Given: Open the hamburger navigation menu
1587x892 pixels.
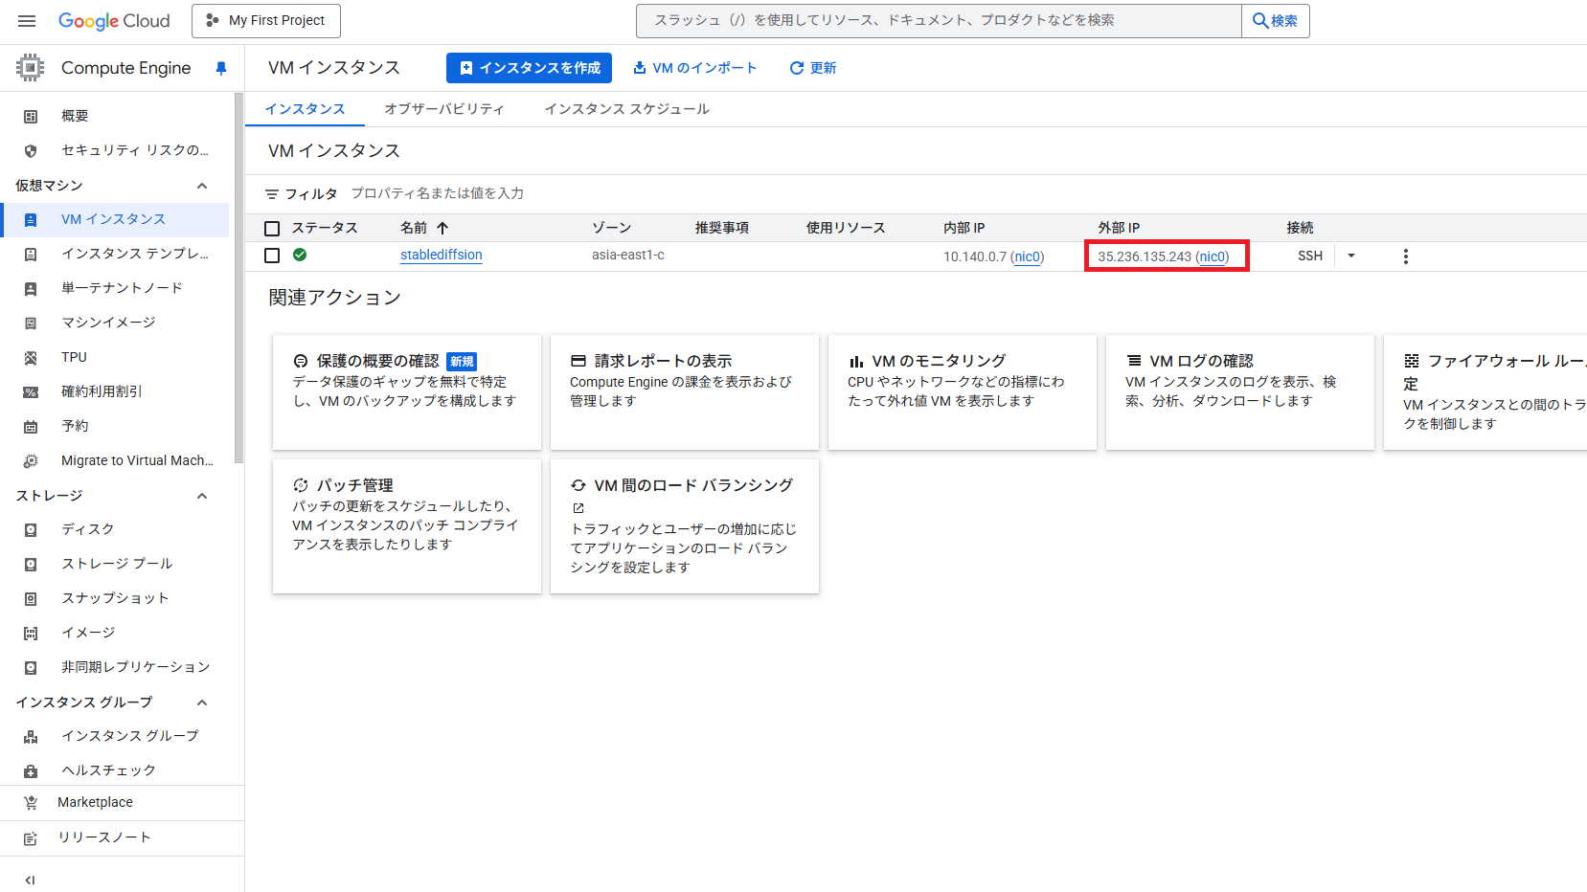Looking at the screenshot, I should tap(27, 20).
